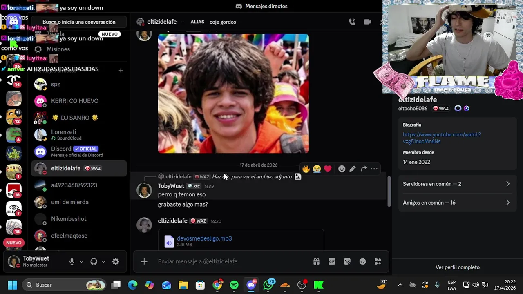This screenshot has height=294, width=523.
Task: Open DM with umi de mierda
Action: pos(79,202)
